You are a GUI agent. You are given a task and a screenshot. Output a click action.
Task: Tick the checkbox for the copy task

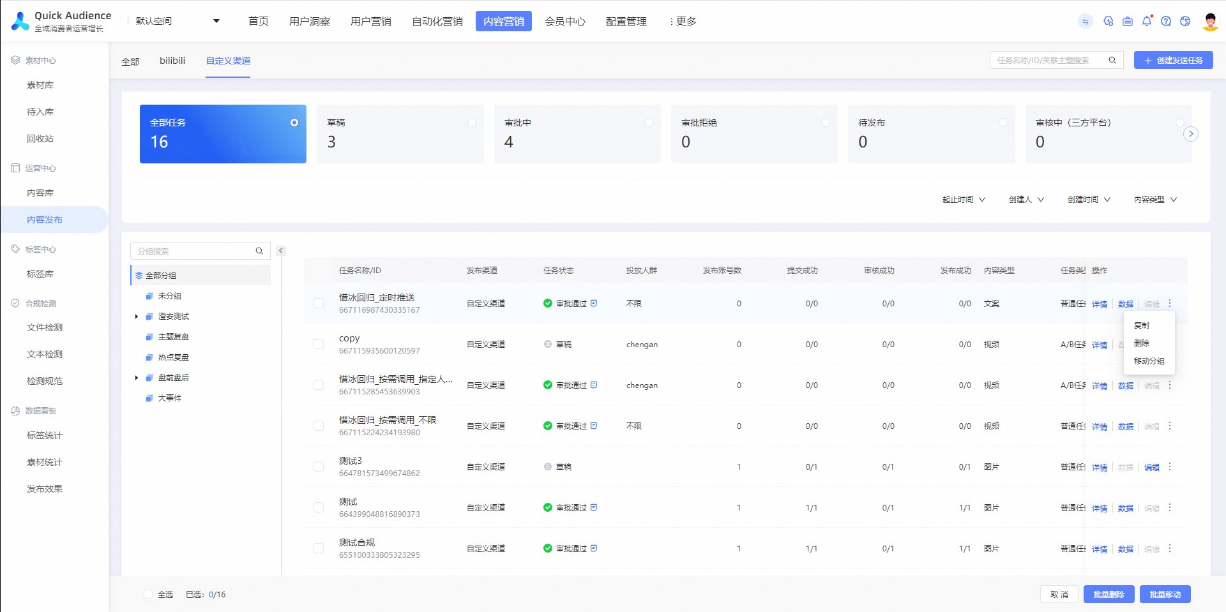[x=319, y=344]
